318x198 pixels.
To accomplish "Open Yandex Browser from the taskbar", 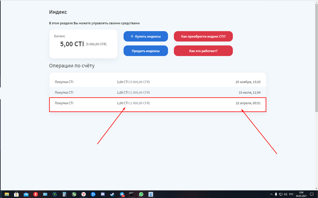I will pyautogui.click(x=83, y=194).
